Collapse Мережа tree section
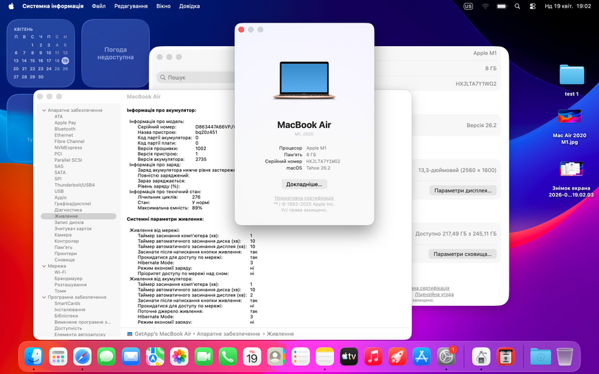The image size is (599, 374). coord(44,266)
